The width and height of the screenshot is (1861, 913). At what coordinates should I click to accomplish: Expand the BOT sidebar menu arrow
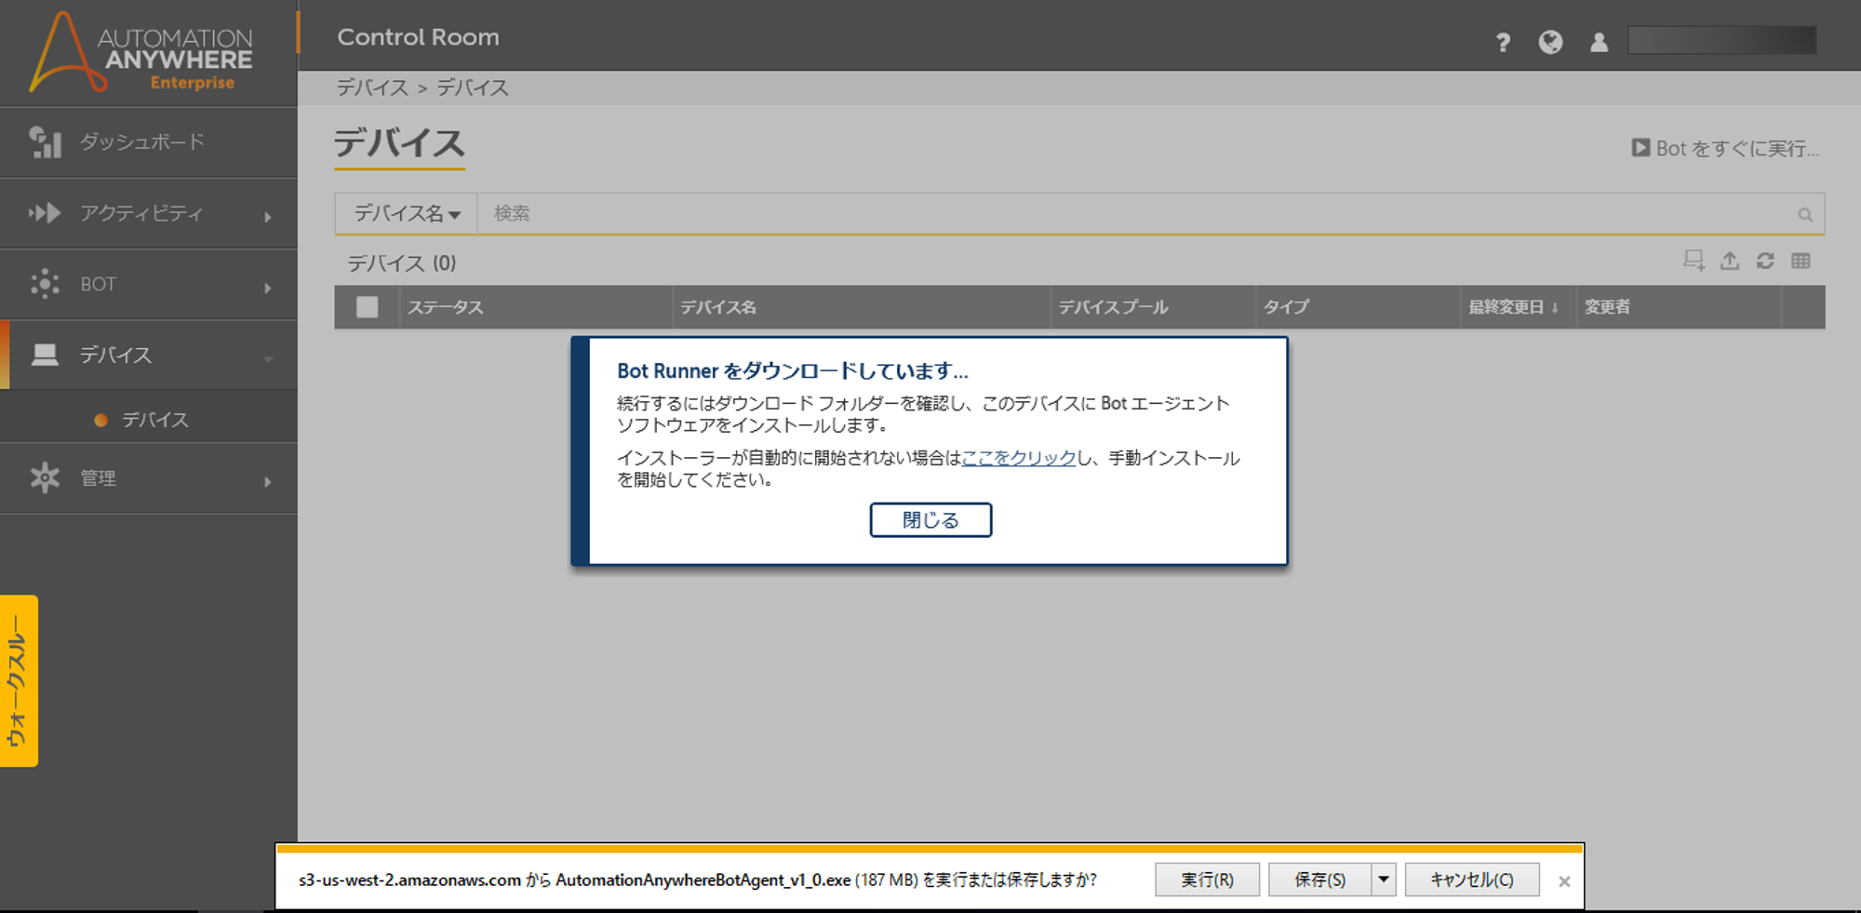(x=268, y=288)
